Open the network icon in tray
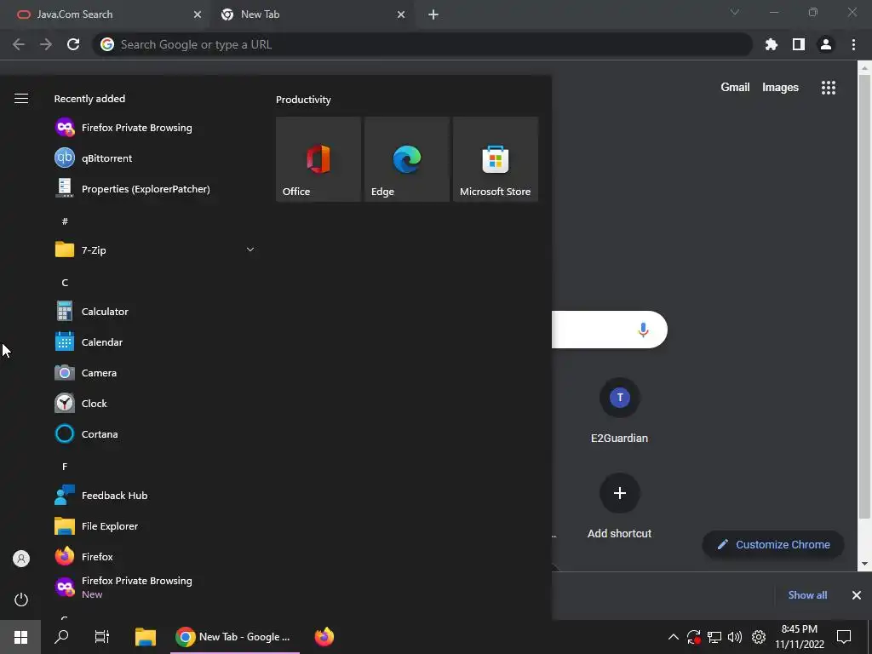Viewport: 872px width, 654px height. (714, 637)
